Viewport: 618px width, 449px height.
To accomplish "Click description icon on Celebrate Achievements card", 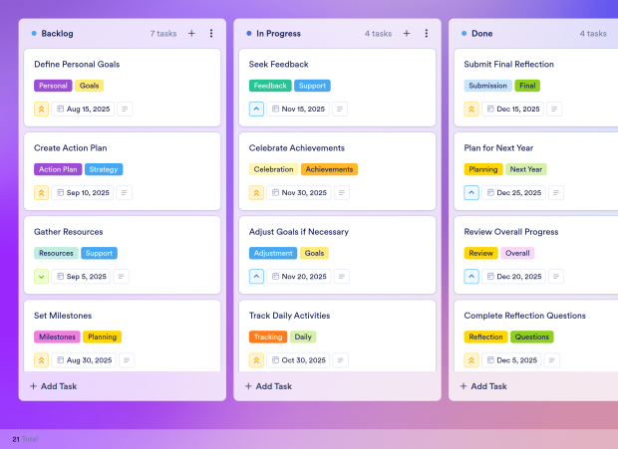I will [x=342, y=193].
